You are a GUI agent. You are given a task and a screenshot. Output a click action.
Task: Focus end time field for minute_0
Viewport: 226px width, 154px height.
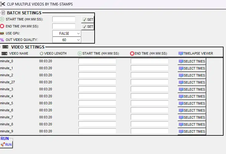(150, 61)
